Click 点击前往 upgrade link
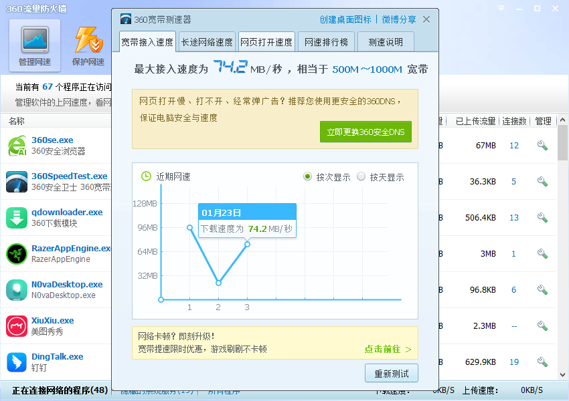The width and height of the screenshot is (569, 401). [388, 349]
